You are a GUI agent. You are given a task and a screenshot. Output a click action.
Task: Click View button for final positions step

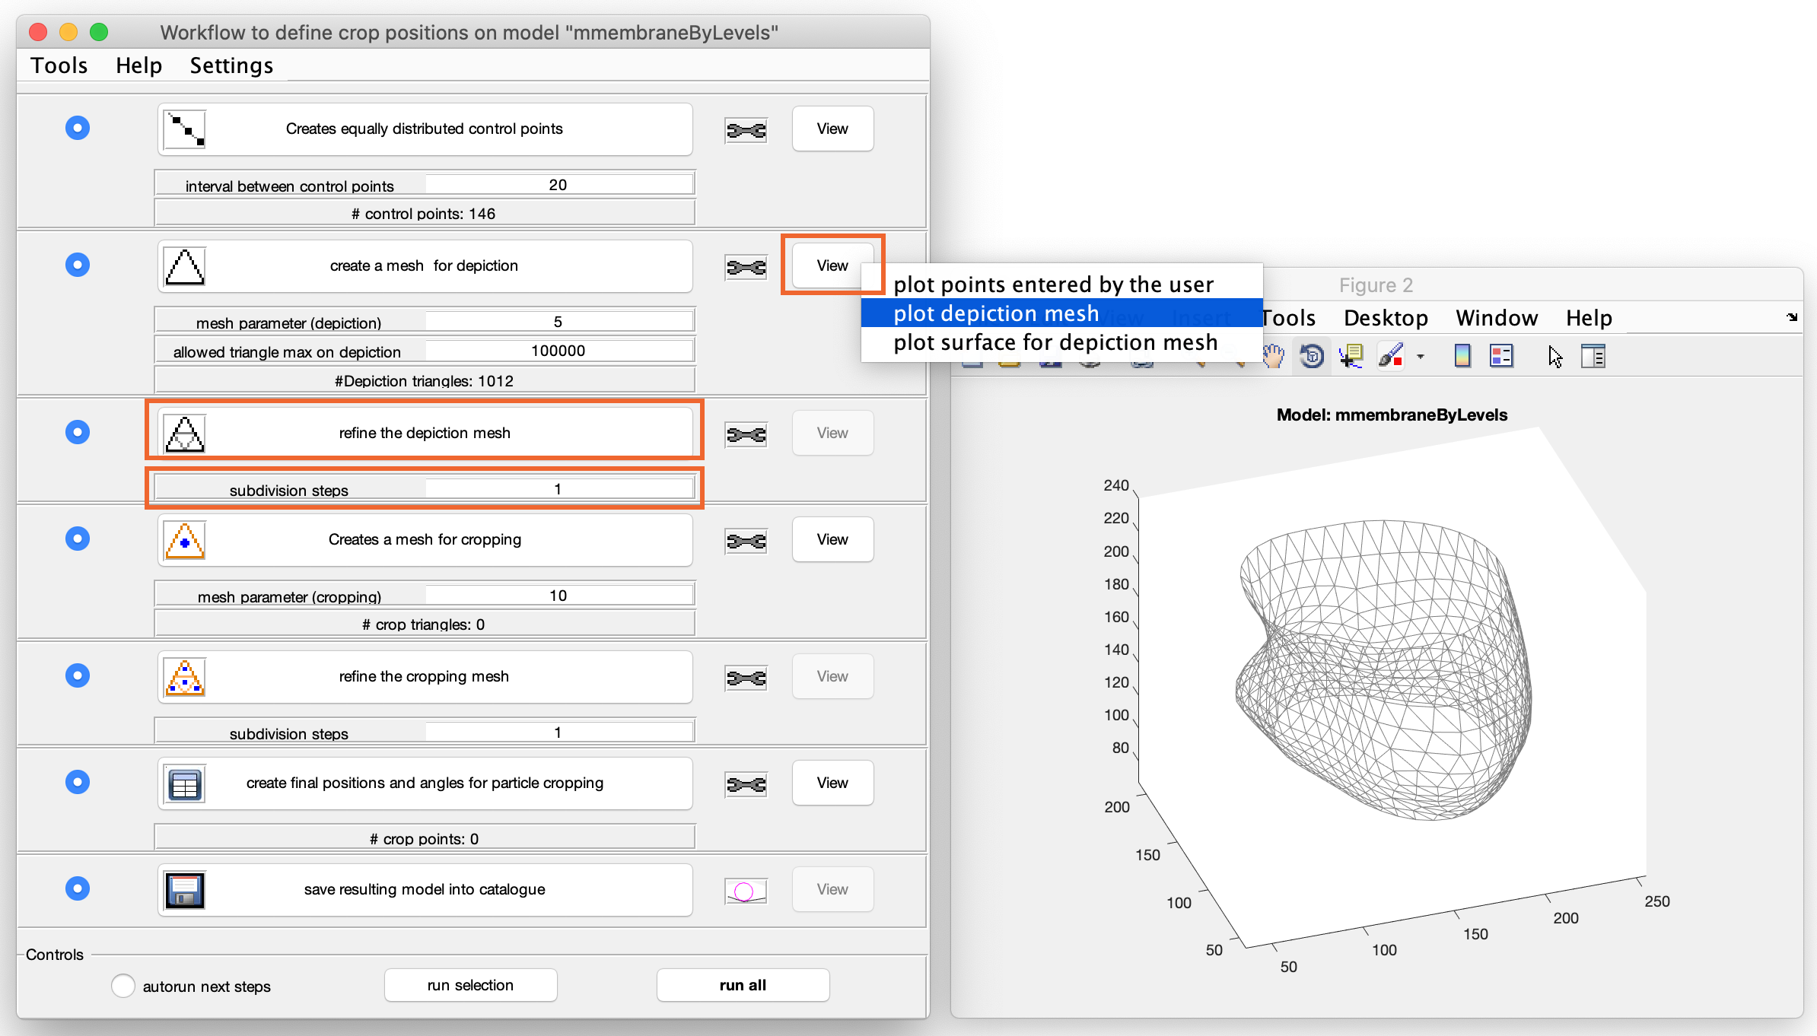(832, 783)
